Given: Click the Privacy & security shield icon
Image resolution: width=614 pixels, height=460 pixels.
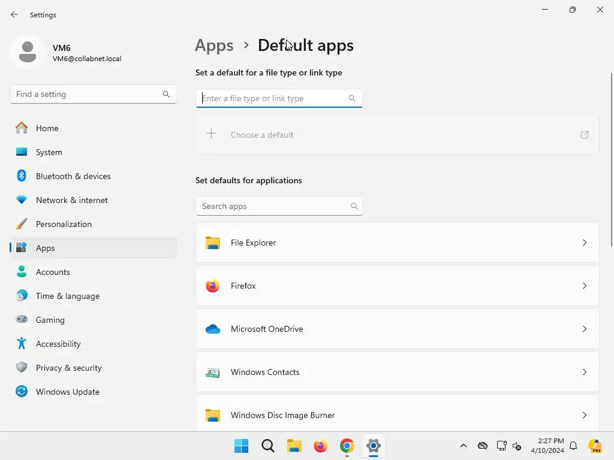Looking at the screenshot, I should [x=22, y=367].
